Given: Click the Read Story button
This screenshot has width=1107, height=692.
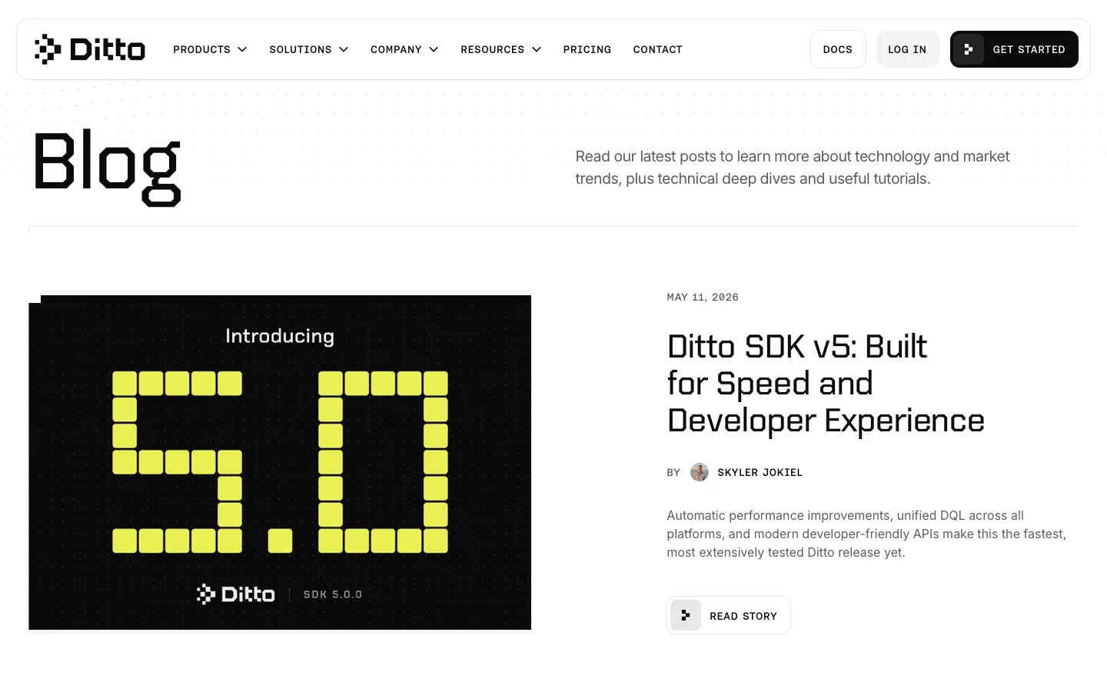Looking at the screenshot, I should coord(729,615).
